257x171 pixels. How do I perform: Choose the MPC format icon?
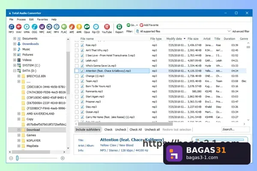[42, 27]
